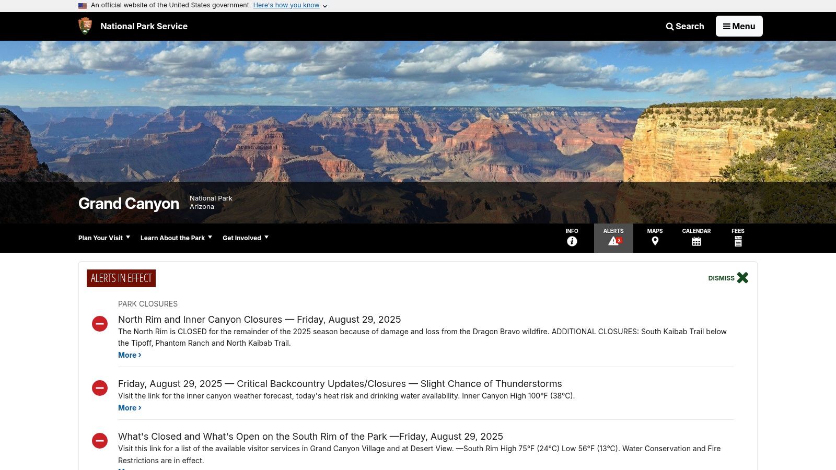Click red closure icon beside North Rim alert
The height and width of the screenshot is (470, 836).
(x=100, y=324)
